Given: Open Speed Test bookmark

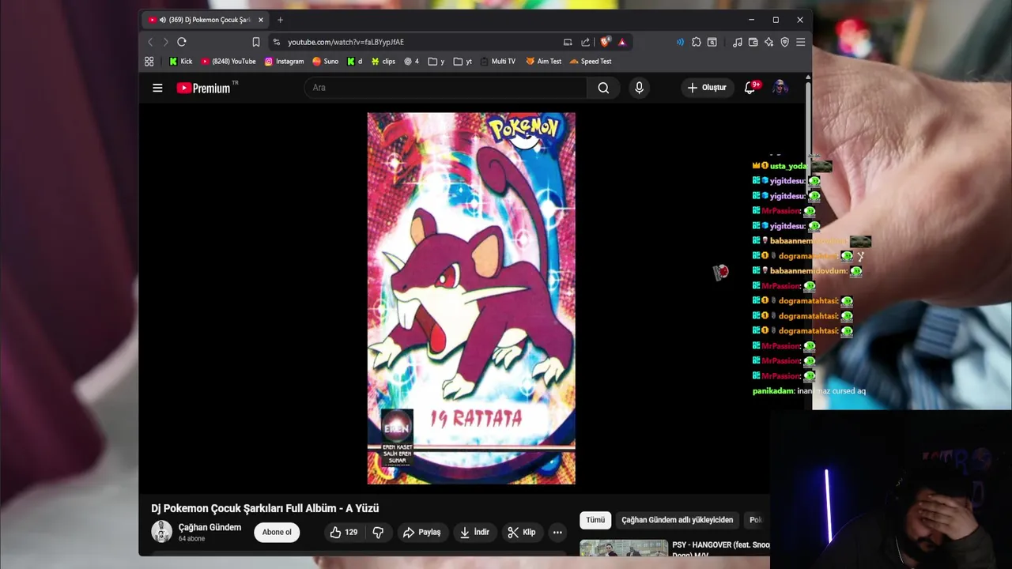Looking at the screenshot, I should 591,61.
